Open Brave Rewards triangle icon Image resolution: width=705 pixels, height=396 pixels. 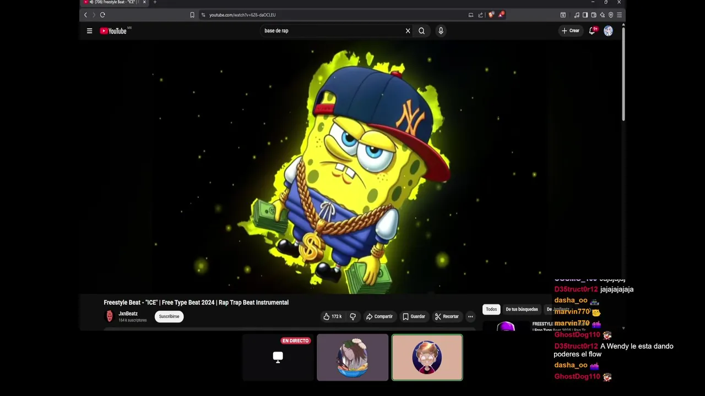coord(501,15)
